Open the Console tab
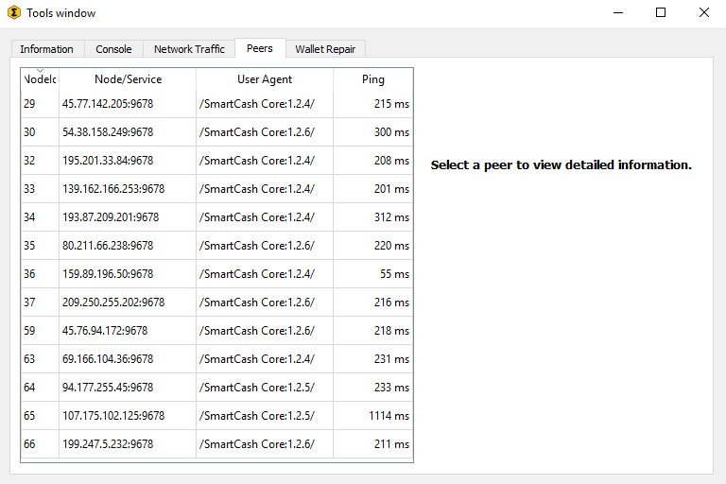Viewport: 726px width, 484px height. (113, 49)
